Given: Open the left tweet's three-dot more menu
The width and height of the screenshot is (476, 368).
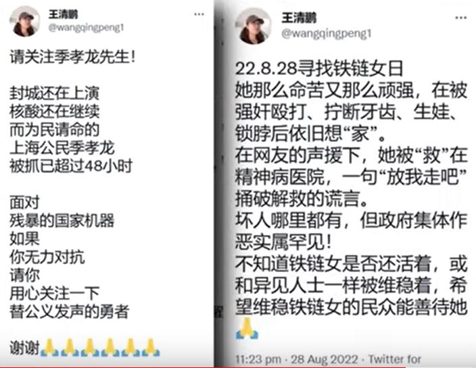Looking at the screenshot, I should pos(199,14).
